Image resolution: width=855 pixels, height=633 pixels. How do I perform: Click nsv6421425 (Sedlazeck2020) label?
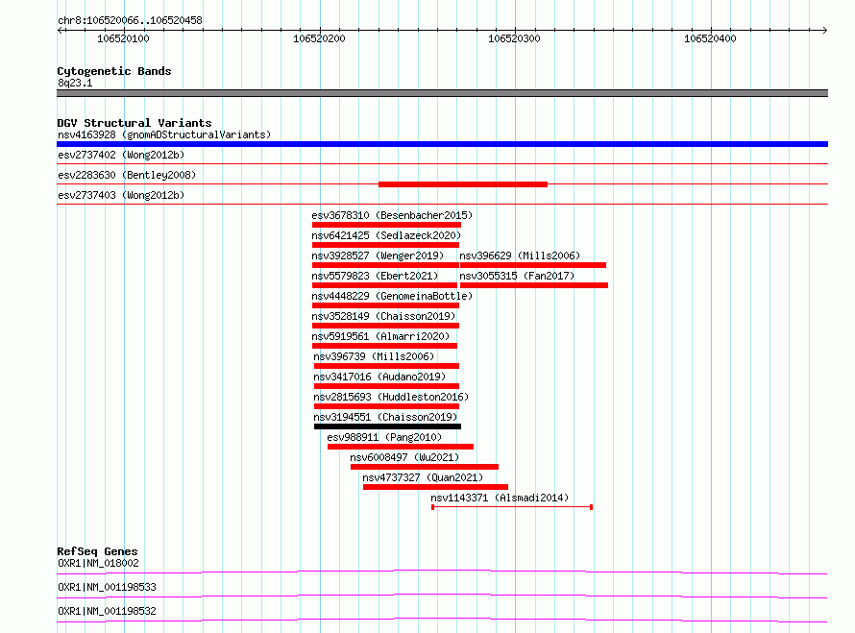(x=386, y=235)
